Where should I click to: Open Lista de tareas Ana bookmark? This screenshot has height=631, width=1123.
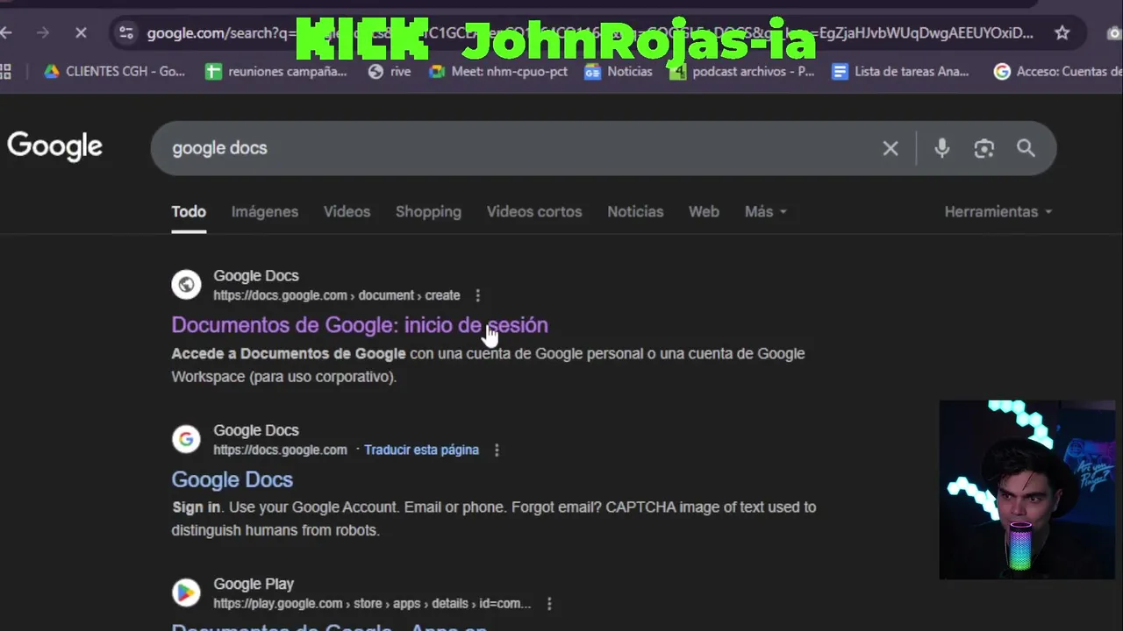[x=901, y=71]
